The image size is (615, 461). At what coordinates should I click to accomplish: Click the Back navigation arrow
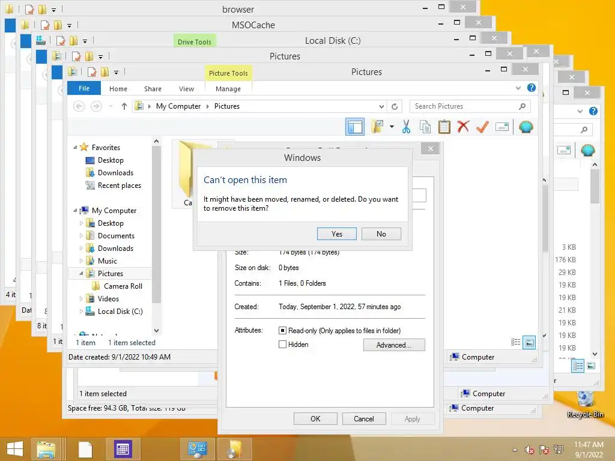(x=79, y=106)
